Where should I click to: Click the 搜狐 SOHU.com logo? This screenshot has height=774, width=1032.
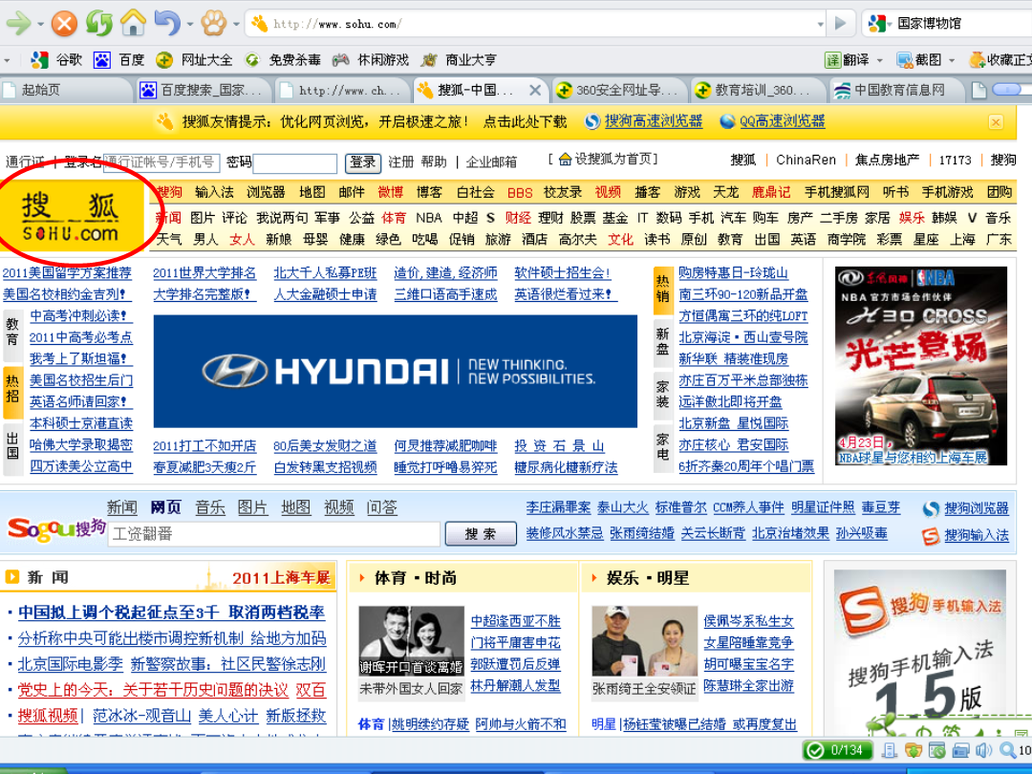(71, 216)
